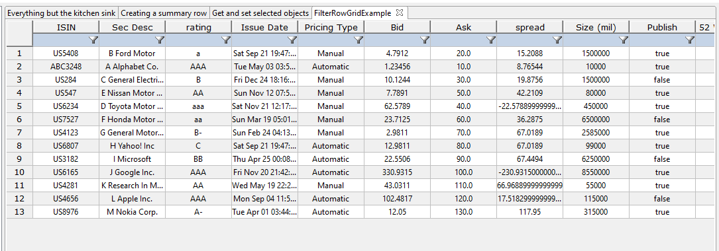This screenshot has height=251, width=719.
Task: Click the filter icon under ISIN column
Action: pos(93,40)
